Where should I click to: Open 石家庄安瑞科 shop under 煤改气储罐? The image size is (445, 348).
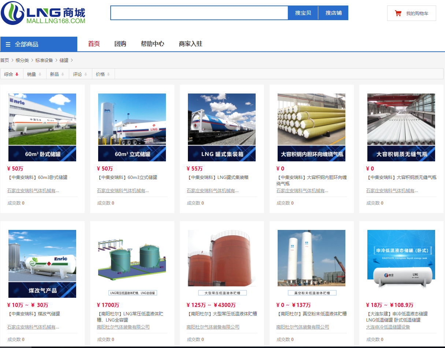[x=33, y=327]
